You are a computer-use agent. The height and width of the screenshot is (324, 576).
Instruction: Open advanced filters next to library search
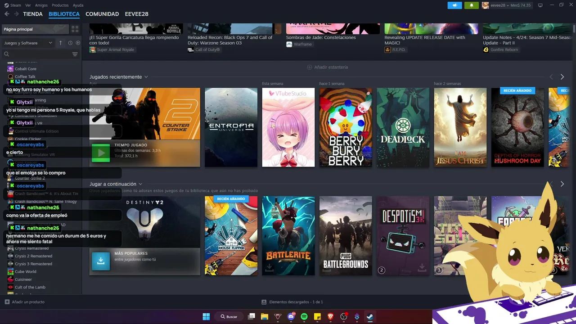tap(75, 54)
